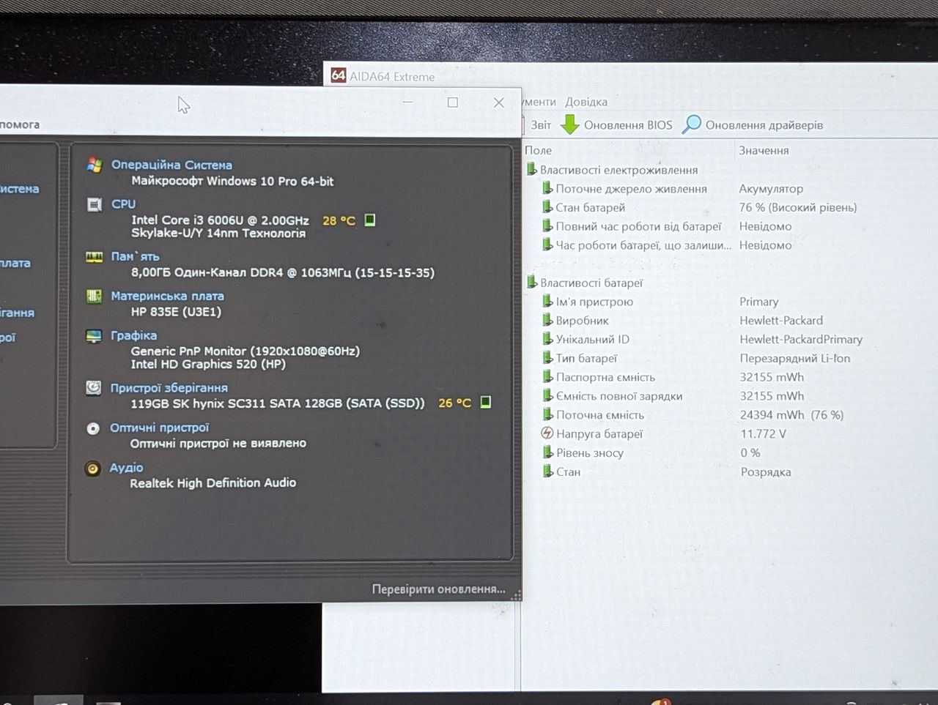
Task: Click the 26 °C SSD temperature reading
Action: click(454, 403)
